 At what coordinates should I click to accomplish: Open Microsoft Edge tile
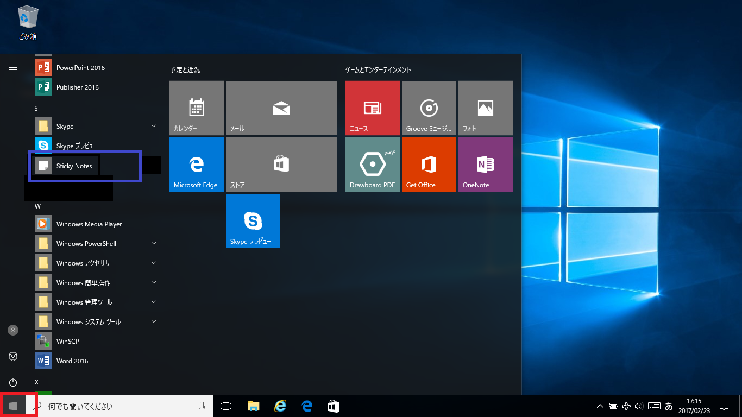pos(197,165)
